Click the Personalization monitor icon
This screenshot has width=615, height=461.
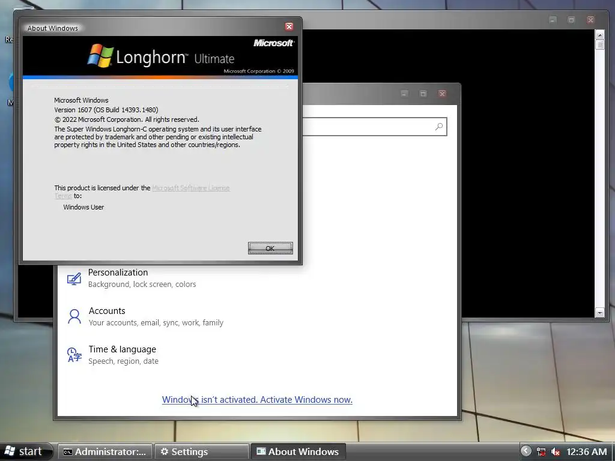[x=74, y=279]
